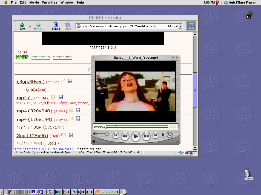Go to page 2 link
Screen dimensions: 261x195
click(x=112, y=48)
